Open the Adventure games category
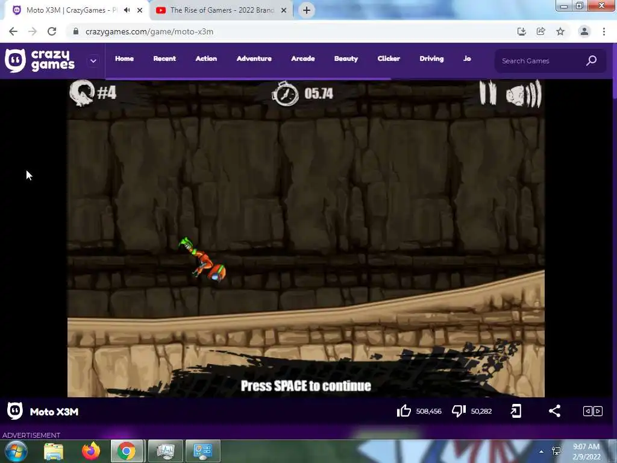This screenshot has width=617, height=463. (x=254, y=58)
